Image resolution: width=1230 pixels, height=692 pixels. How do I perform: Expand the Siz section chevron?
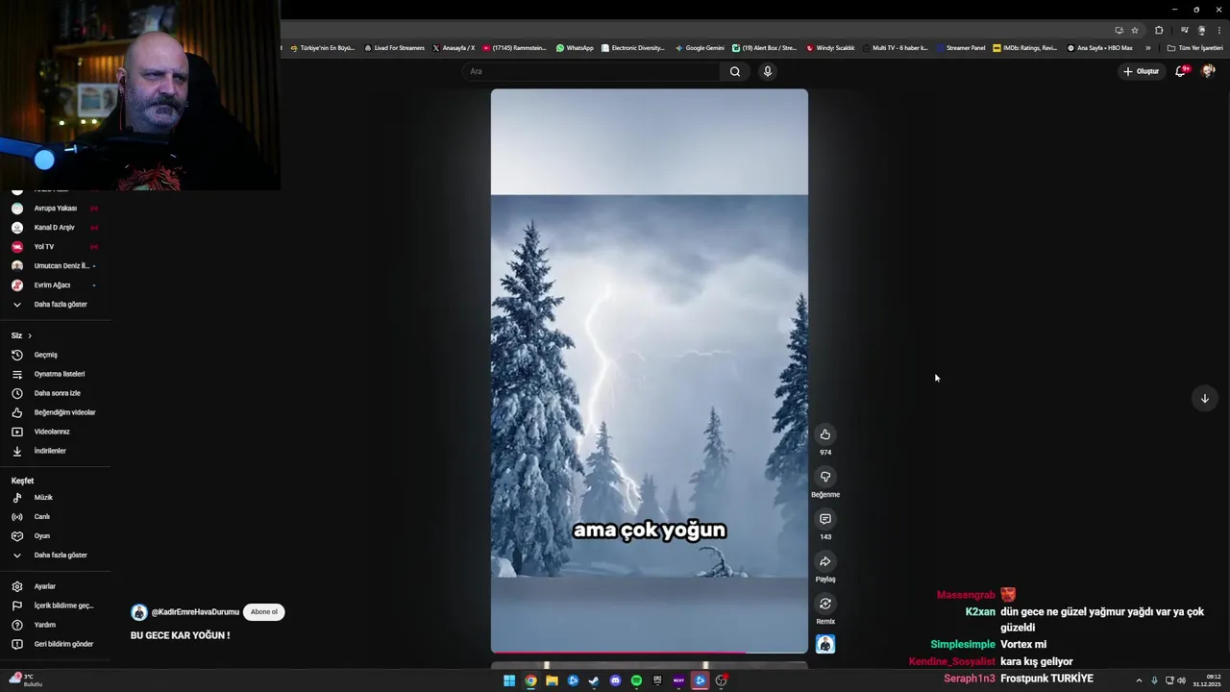pos(30,335)
